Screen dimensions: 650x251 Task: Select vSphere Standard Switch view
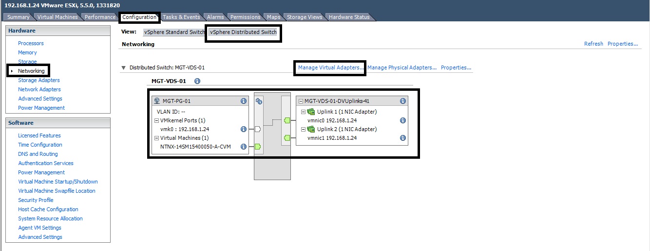pyautogui.click(x=174, y=32)
